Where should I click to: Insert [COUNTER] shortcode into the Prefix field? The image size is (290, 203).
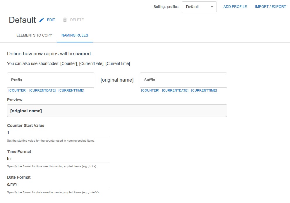click(17, 90)
